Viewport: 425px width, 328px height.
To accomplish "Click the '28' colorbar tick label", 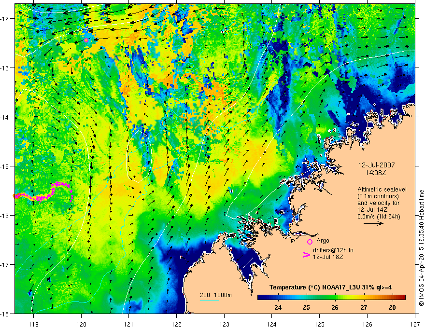I will (392, 307).
